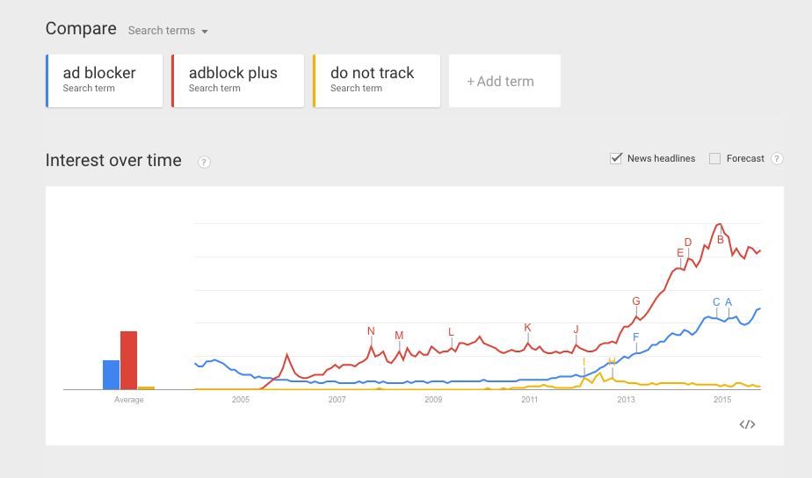Toggle the News headlines checkbox
Image resolution: width=812 pixels, height=478 pixels.
(x=616, y=159)
